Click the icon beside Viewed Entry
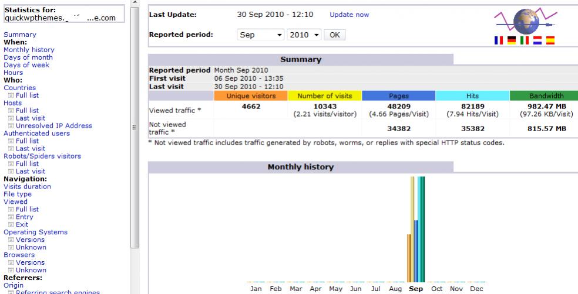The width and height of the screenshot is (578, 294). pos(11,217)
